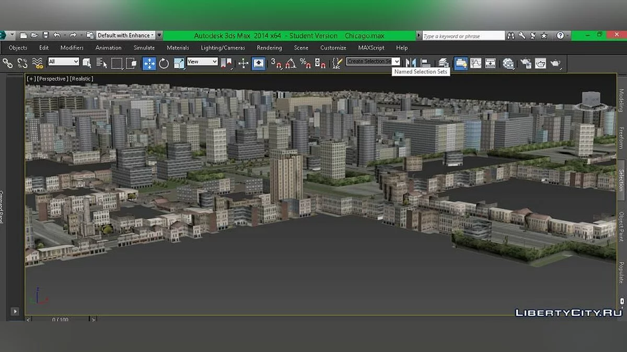Open the Reference Coordinate System dropdown showing View
This screenshot has height=352, width=627.
click(202, 61)
